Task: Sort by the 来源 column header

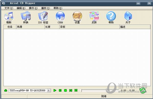Action: click(30, 27)
